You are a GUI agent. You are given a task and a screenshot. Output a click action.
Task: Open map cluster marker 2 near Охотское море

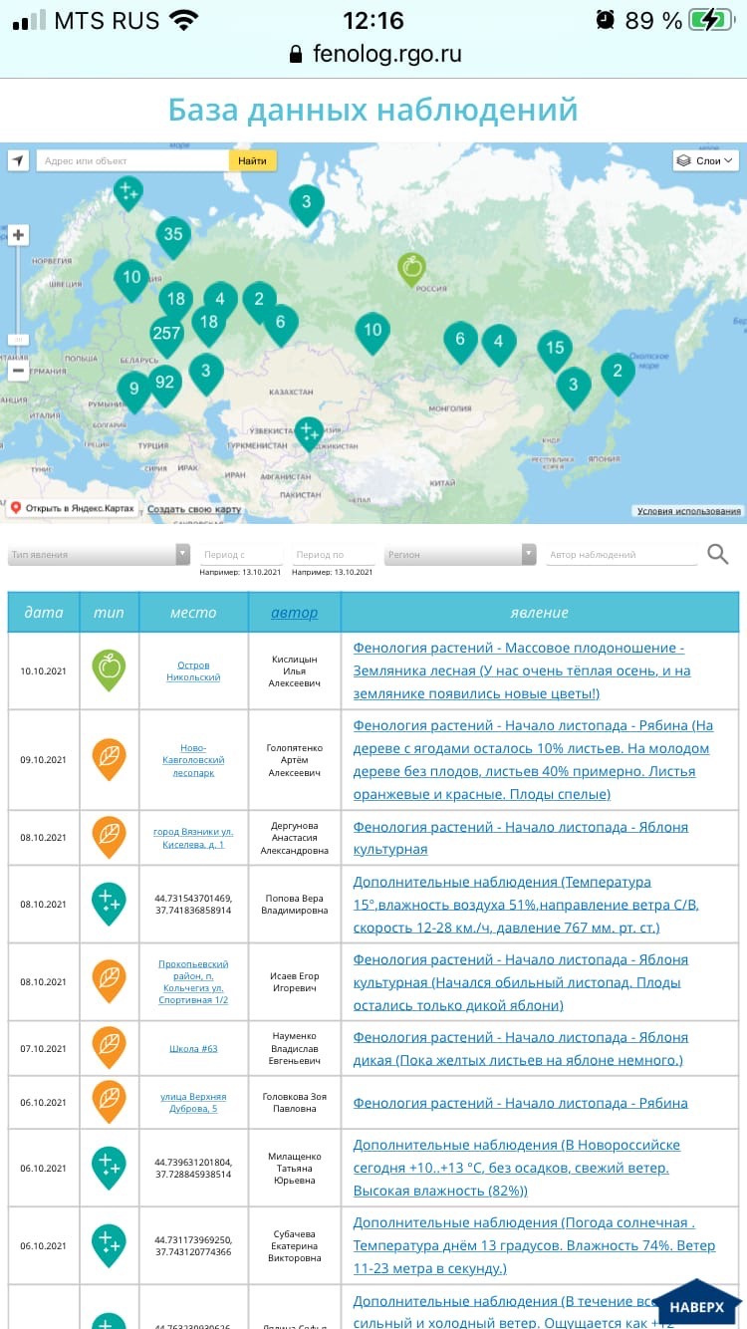coord(618,372)
